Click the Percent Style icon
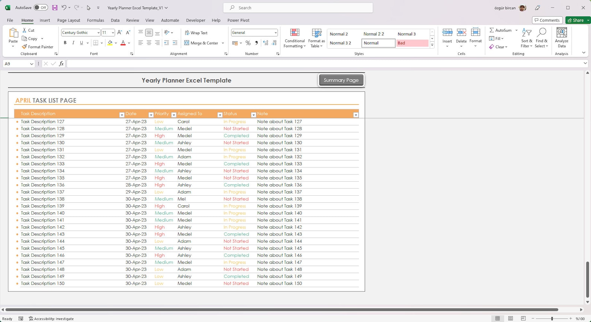Viewport: 591px width, 322px height. click(x=248, y=43)
